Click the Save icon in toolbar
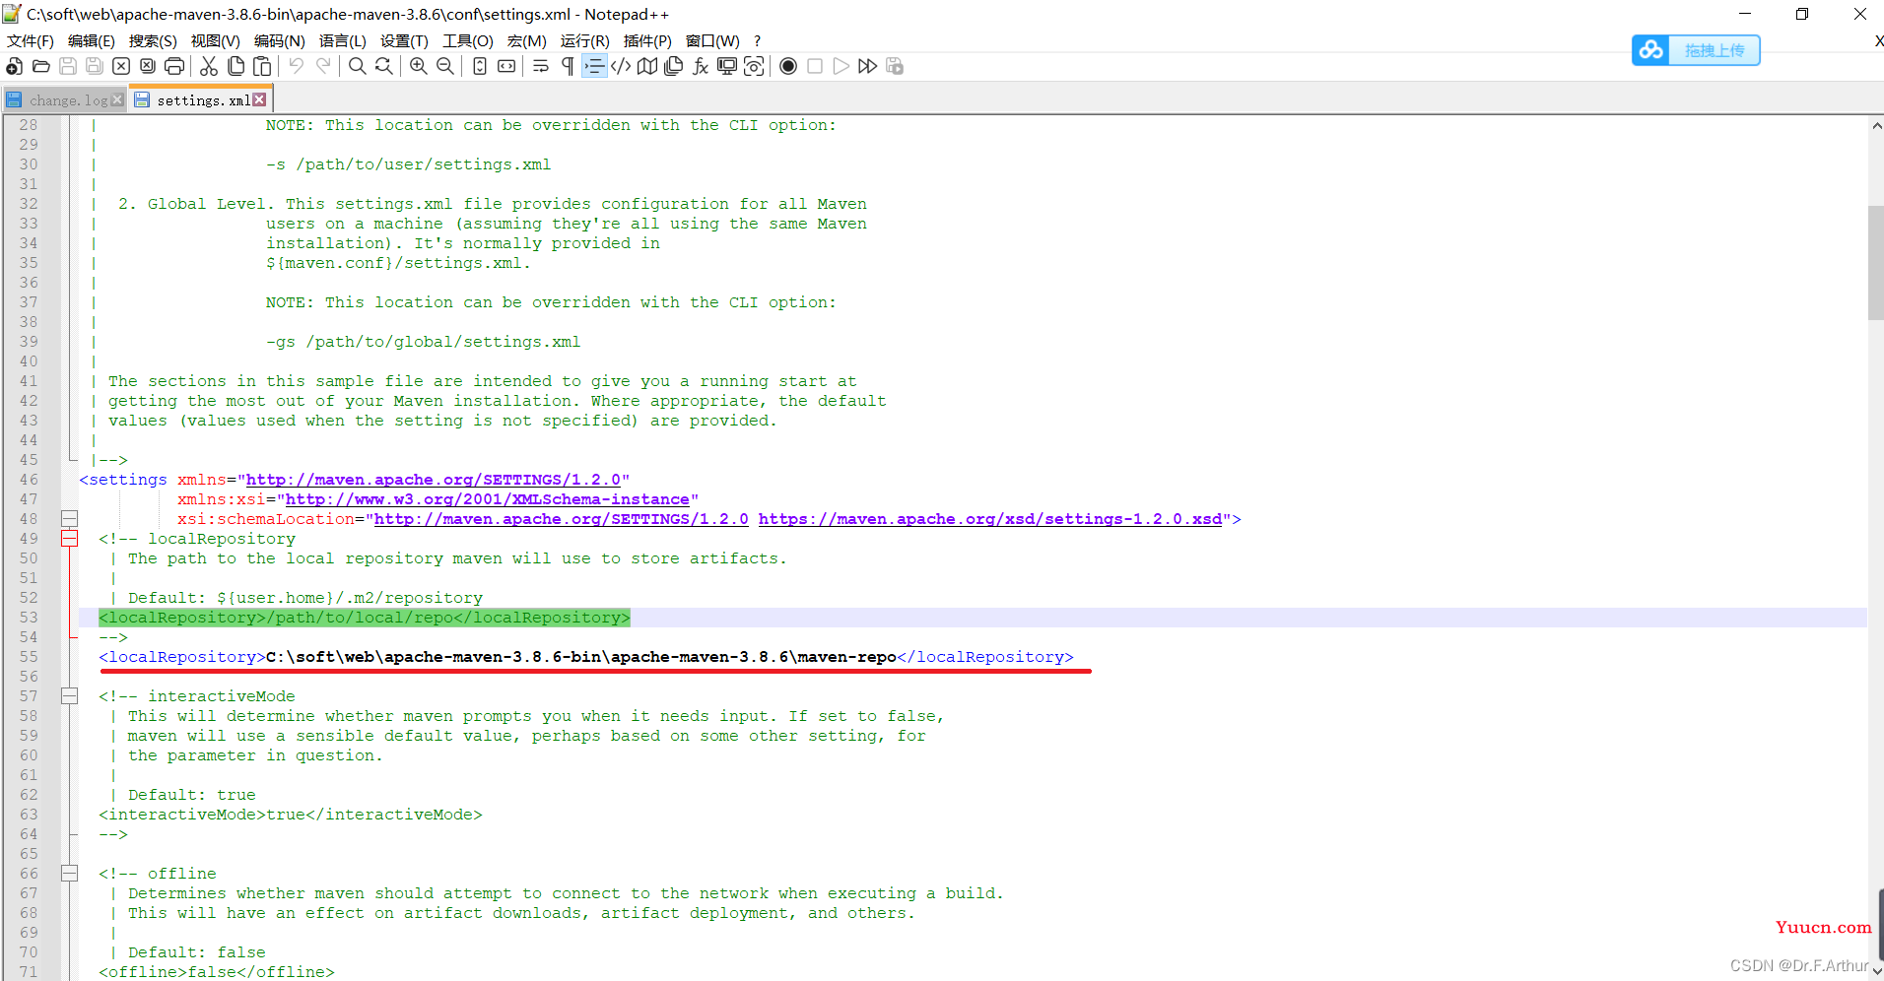Screen dimensions: 1884x981 tap(68, 66)
